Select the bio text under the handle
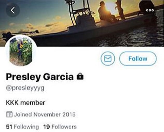164x132 pixels. [x=26, y=103]
